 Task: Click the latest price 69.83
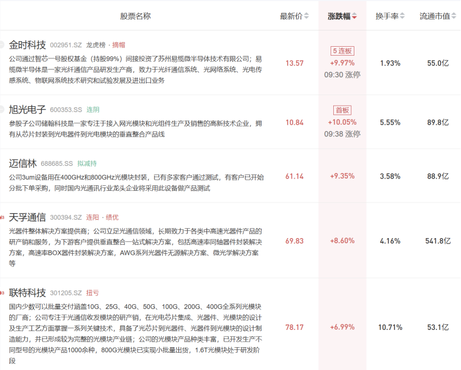pos(294,241)
